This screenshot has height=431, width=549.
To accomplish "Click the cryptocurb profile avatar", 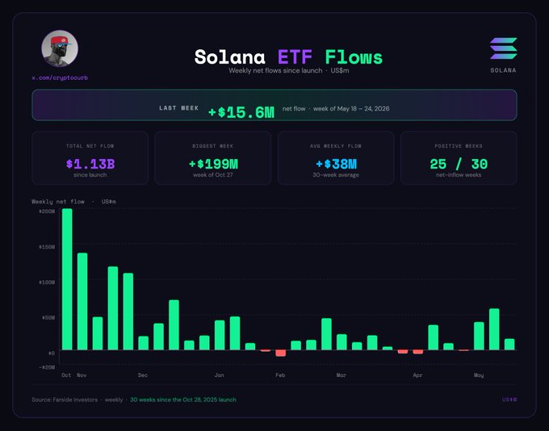I will [60, 48].
